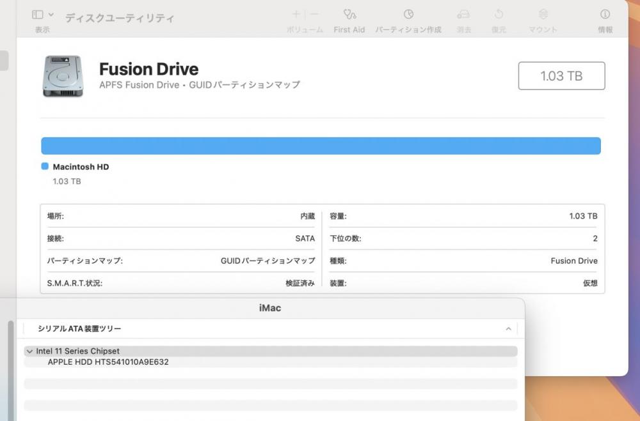
Task: Select the シリアル ATA 装置ツリー header
Action: (x=79, y=328)
